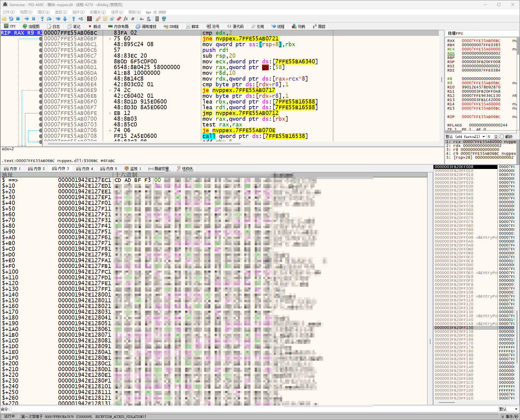Switch to the 日志 log tab
This screenshot has width=520, height=420.
[53, 27]
